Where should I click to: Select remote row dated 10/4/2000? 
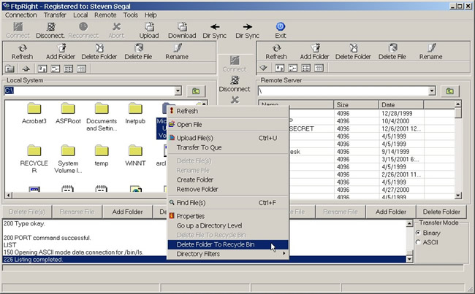tap(357, 121)
